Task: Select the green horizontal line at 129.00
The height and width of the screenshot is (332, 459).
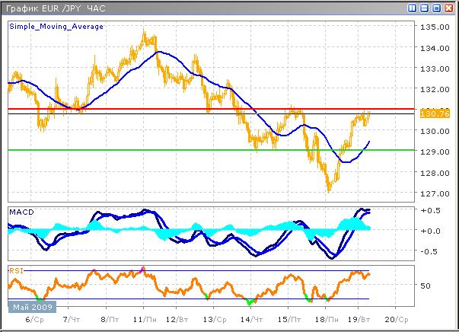Action: click(190, 150)
